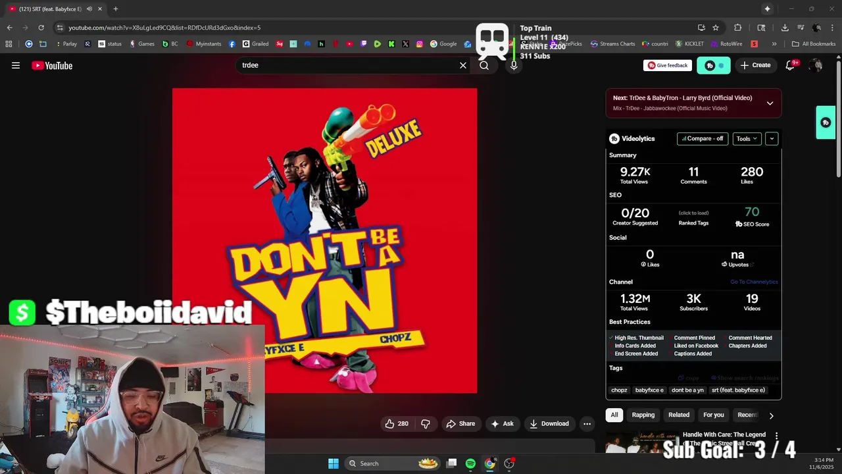Load Ranked Tags via click to load
The height and width of the screenshot is (474, 842).
(x=693, y=213)
